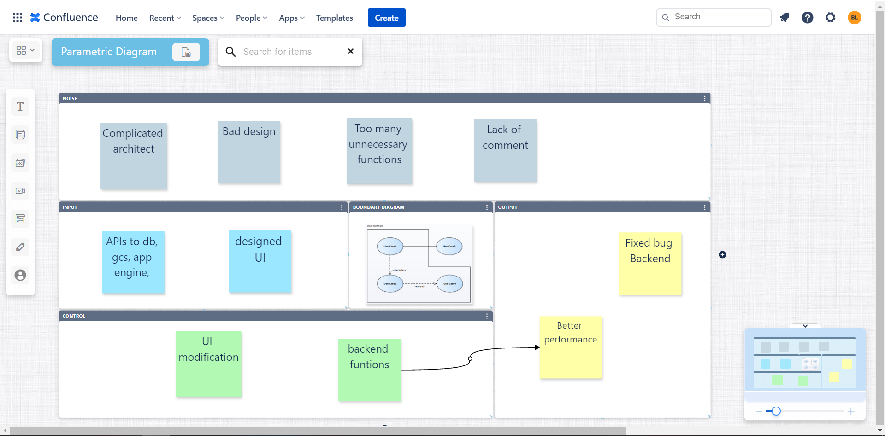The height and width of the screenshot is (436, 885).
Task: Open the BL user avatar menu
Action: (x=855, y=18)
